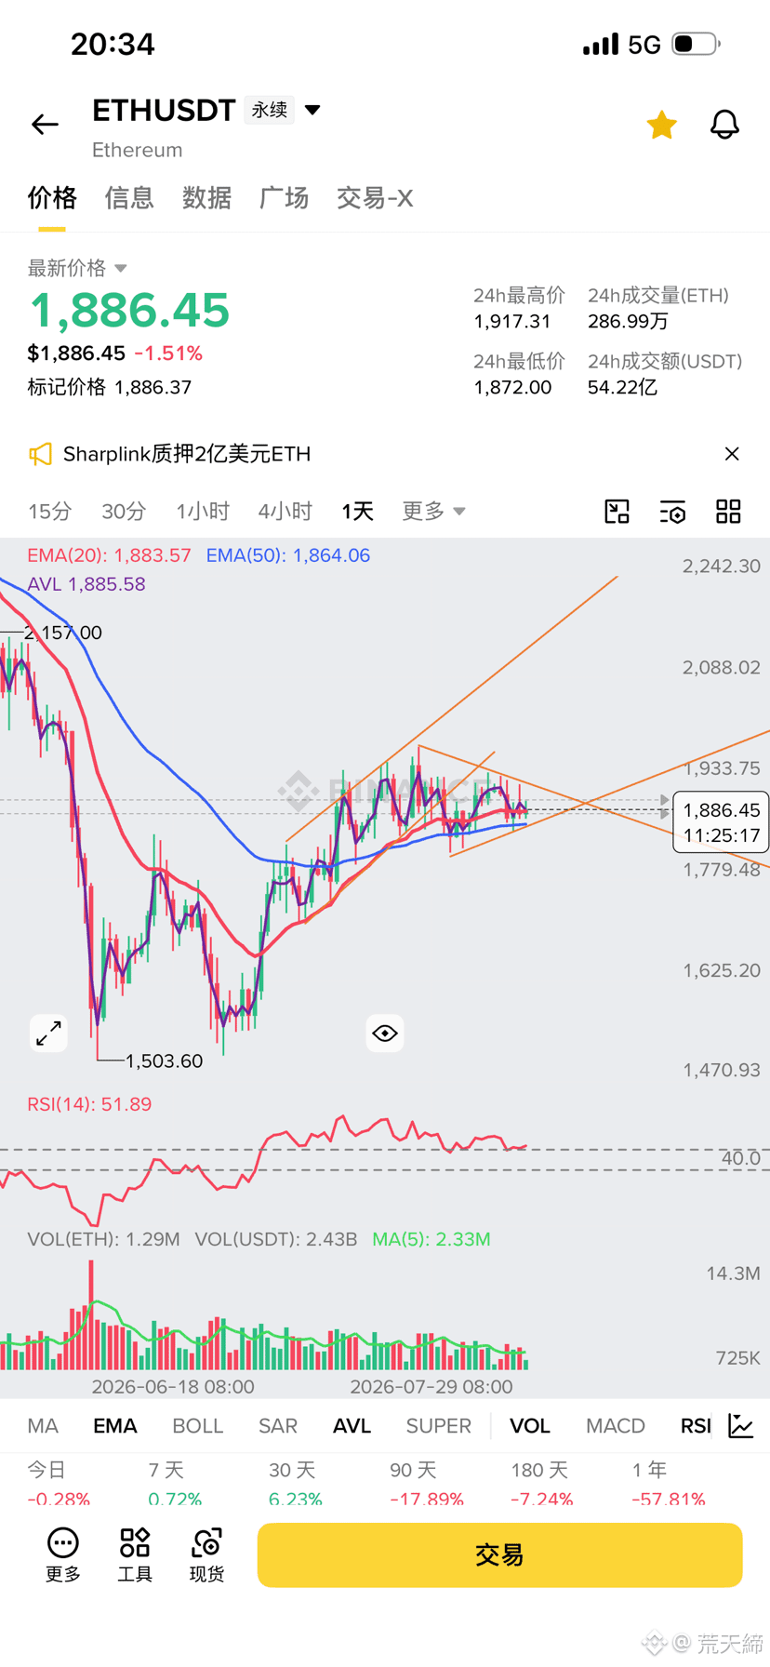The height and width of the screenshot is (1667, 770).
Task: Open the 永续 contract type dropdown
Action: tap(284, 110)
